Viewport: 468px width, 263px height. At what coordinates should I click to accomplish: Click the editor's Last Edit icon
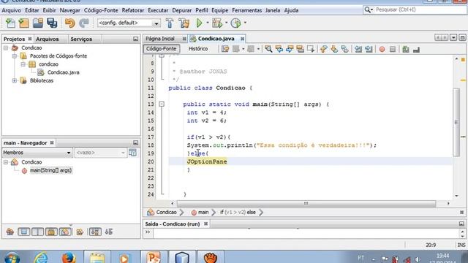click(225, 49)
